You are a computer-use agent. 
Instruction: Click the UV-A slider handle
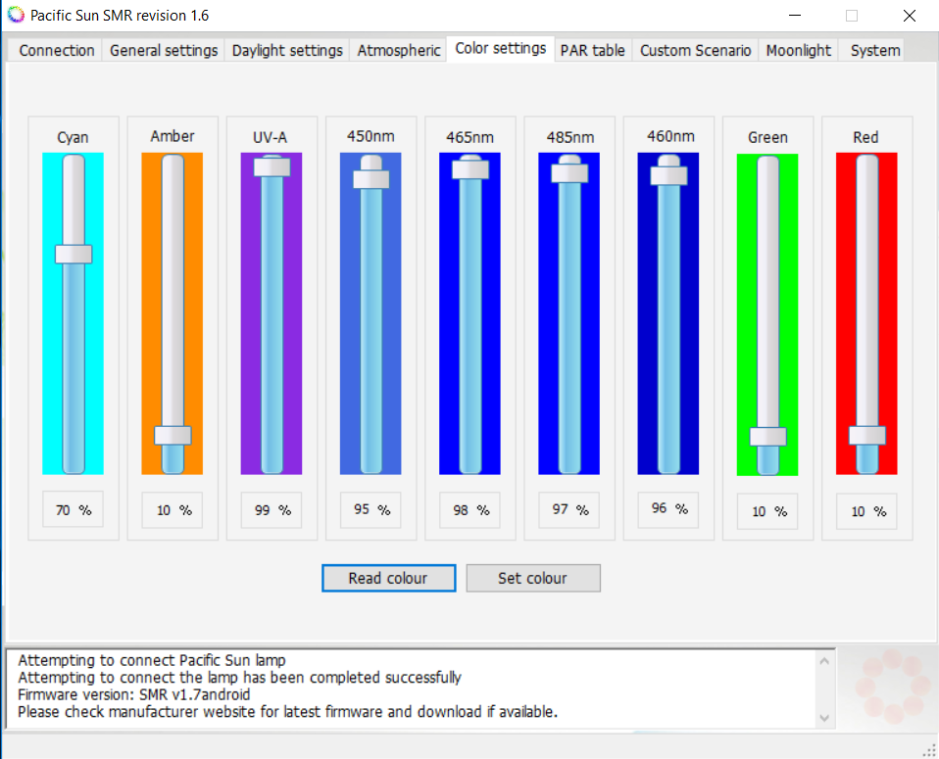click(x=272, y=167)
